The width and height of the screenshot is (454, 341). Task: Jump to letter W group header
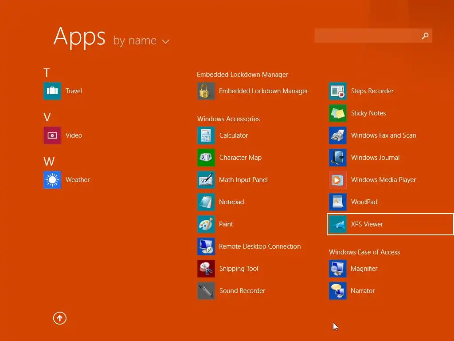pos(49,161)
